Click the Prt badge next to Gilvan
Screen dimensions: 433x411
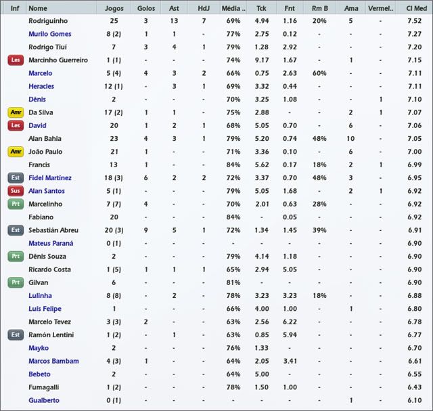point(15,282)
